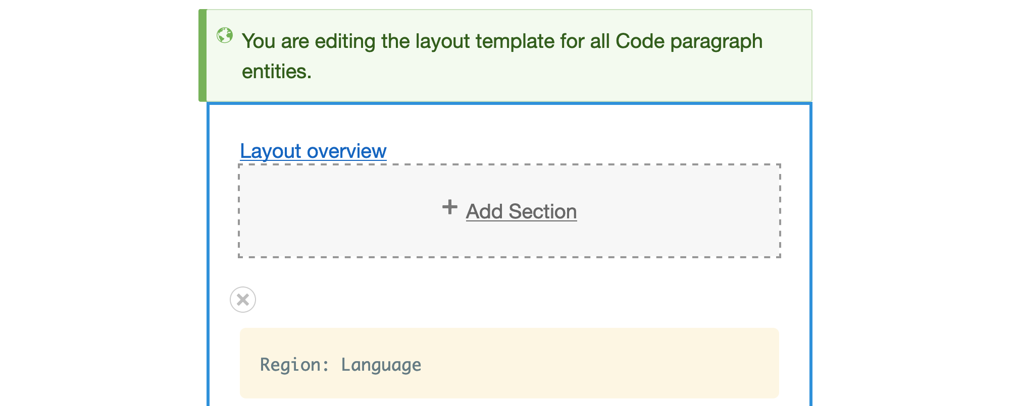The height and width of the screenshot is (406, 1019).
Task: Click the 'Language' text in region block
Action: point(381,365)
